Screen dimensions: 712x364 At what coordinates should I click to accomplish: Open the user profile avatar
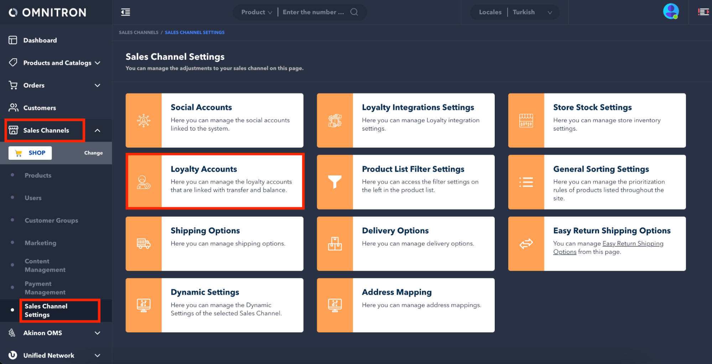coord(670,11)
